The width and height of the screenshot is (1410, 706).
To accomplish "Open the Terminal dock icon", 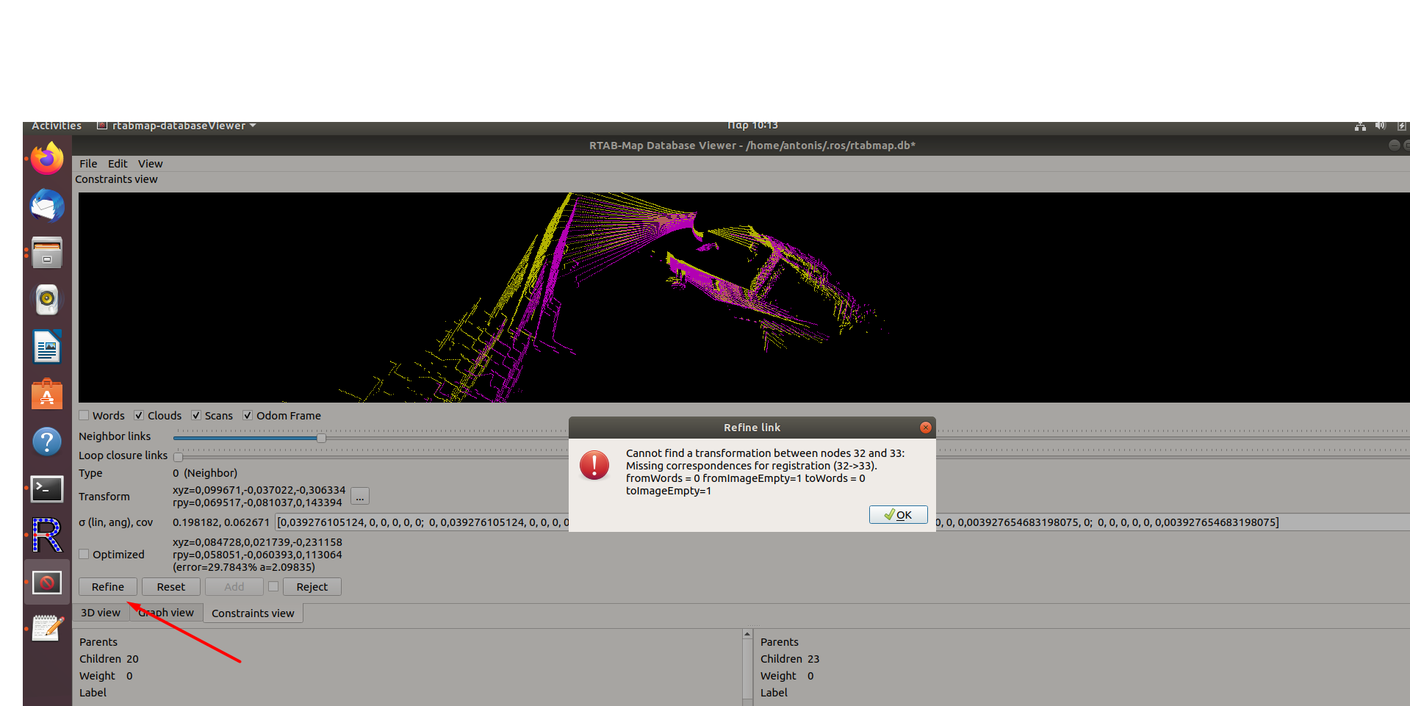I will 47,489.
